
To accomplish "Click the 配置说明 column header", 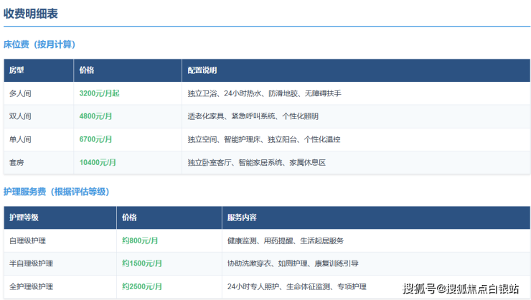I will (202, 70).
